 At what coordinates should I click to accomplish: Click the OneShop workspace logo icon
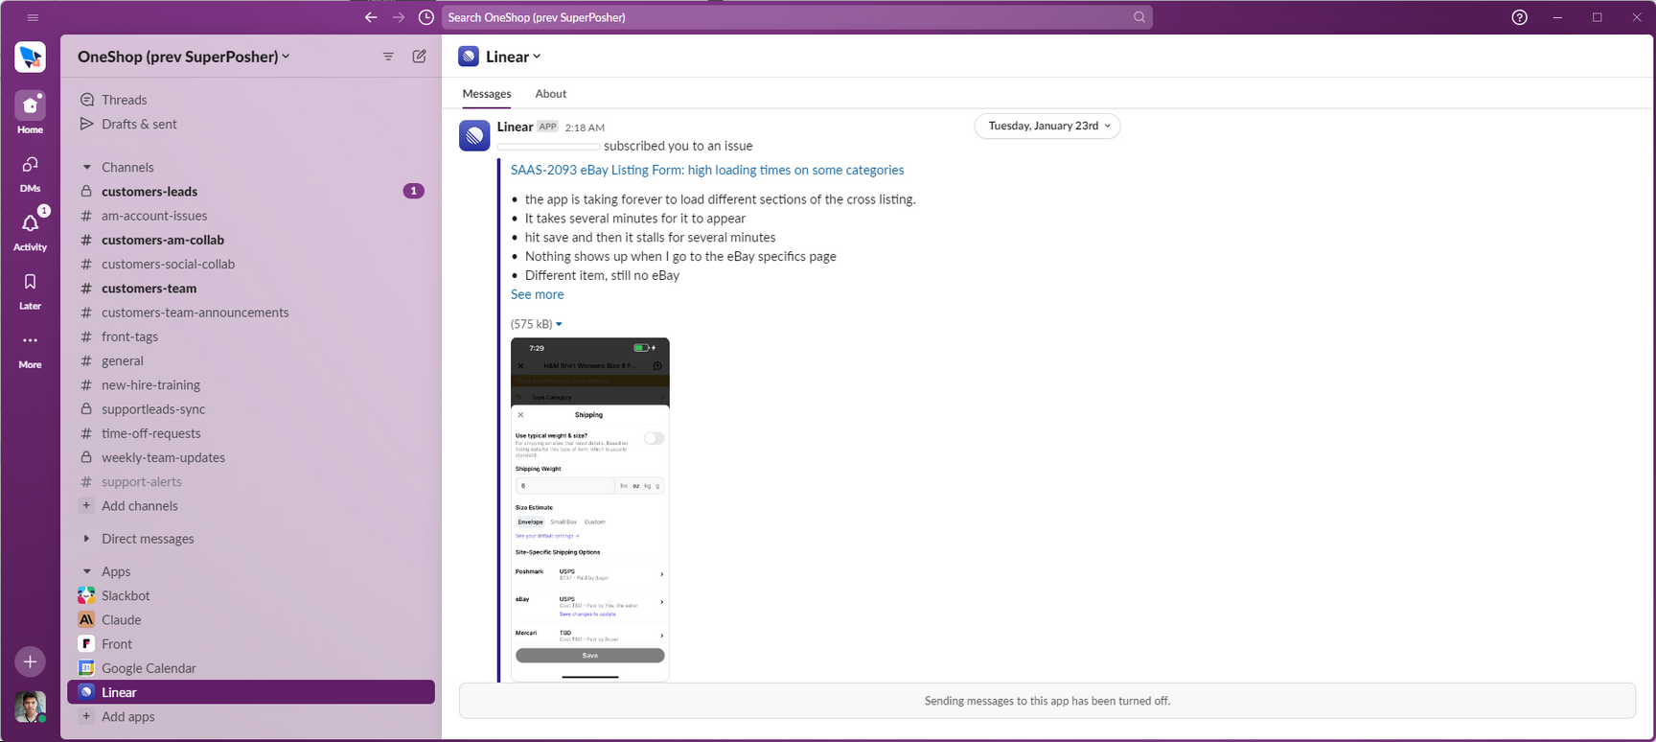click(x=30, y=57)
